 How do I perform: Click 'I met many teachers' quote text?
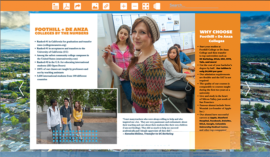click(155, 125)
